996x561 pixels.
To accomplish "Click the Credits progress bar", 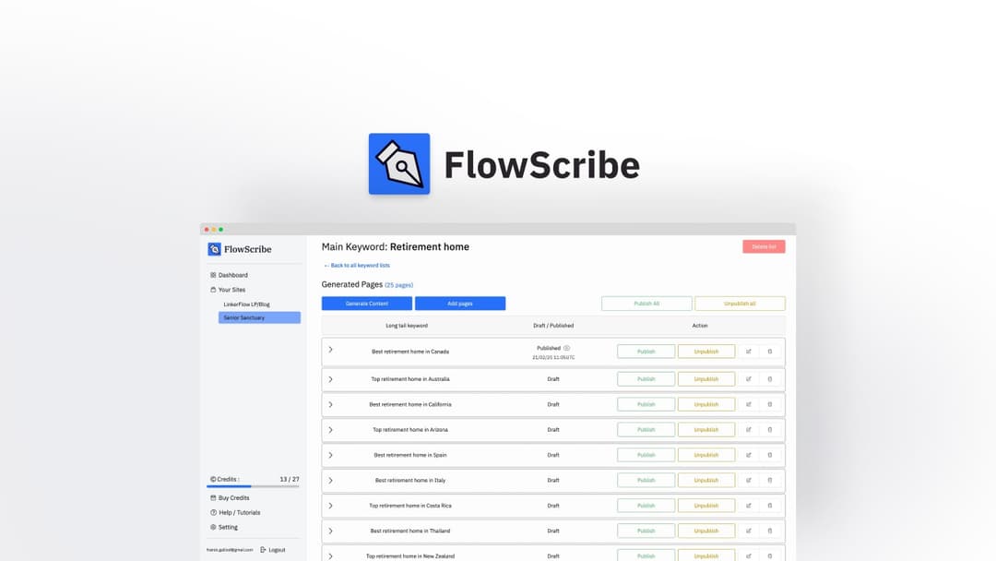I will point(254,486).
